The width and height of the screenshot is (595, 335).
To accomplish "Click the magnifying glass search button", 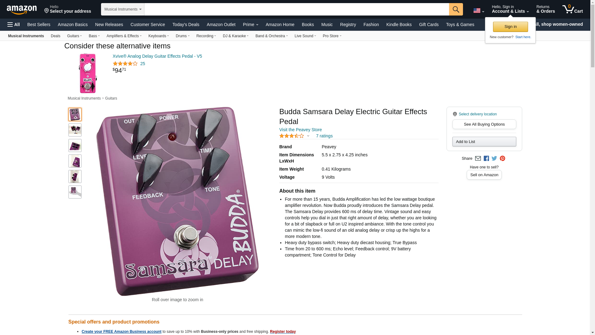I will click(x=456, y=9).
